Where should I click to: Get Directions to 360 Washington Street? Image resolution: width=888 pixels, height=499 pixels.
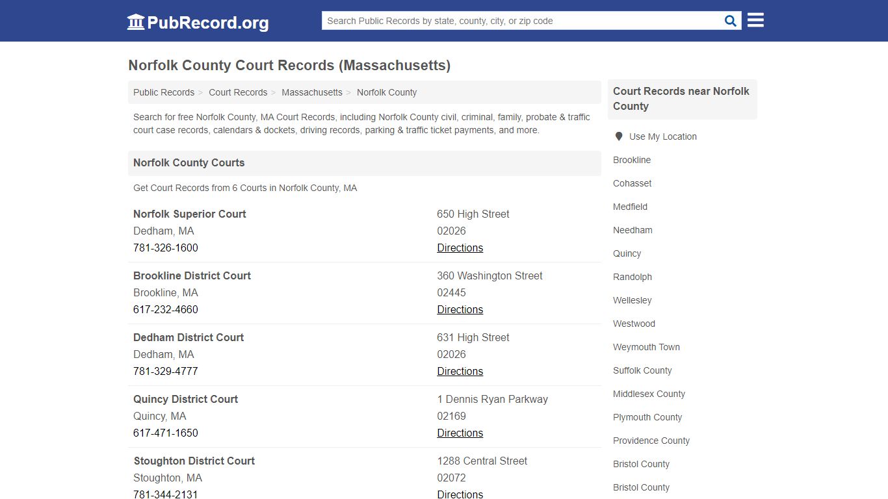(x=460, y=309)
